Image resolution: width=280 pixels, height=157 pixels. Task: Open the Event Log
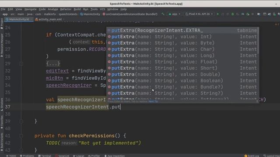[x=252, y=156]
